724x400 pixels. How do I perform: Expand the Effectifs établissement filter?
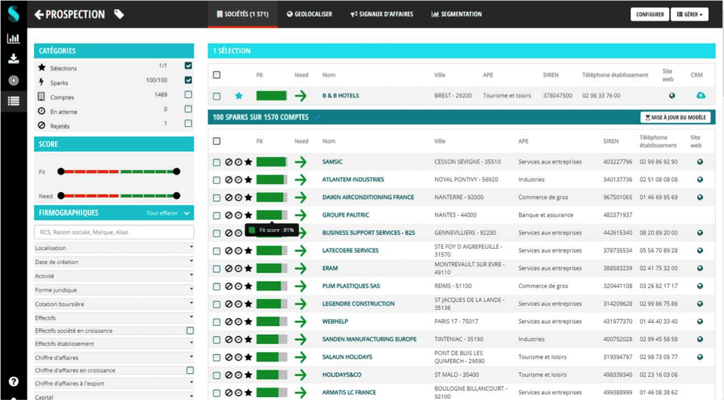coord(114,344)
